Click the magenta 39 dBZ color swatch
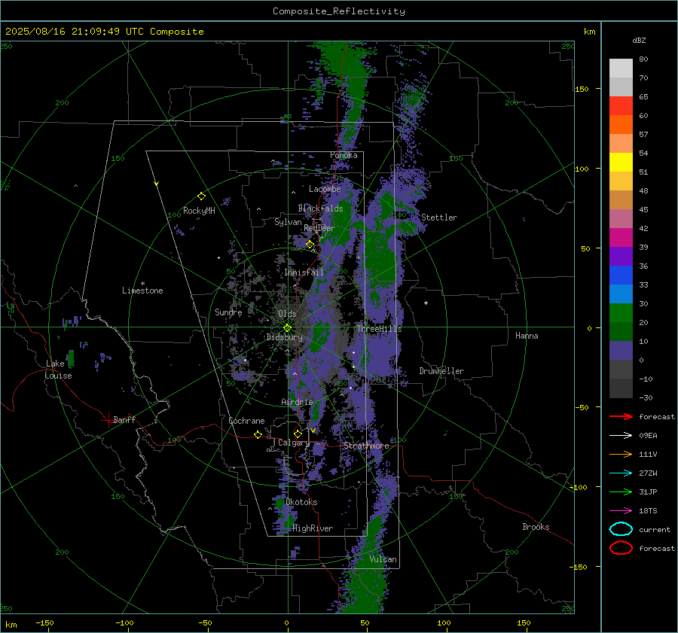The image size is (678, 633). coord(621,237)
